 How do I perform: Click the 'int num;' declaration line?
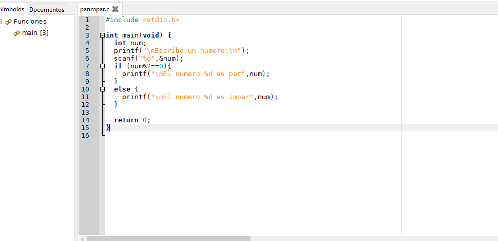[130, 43]
